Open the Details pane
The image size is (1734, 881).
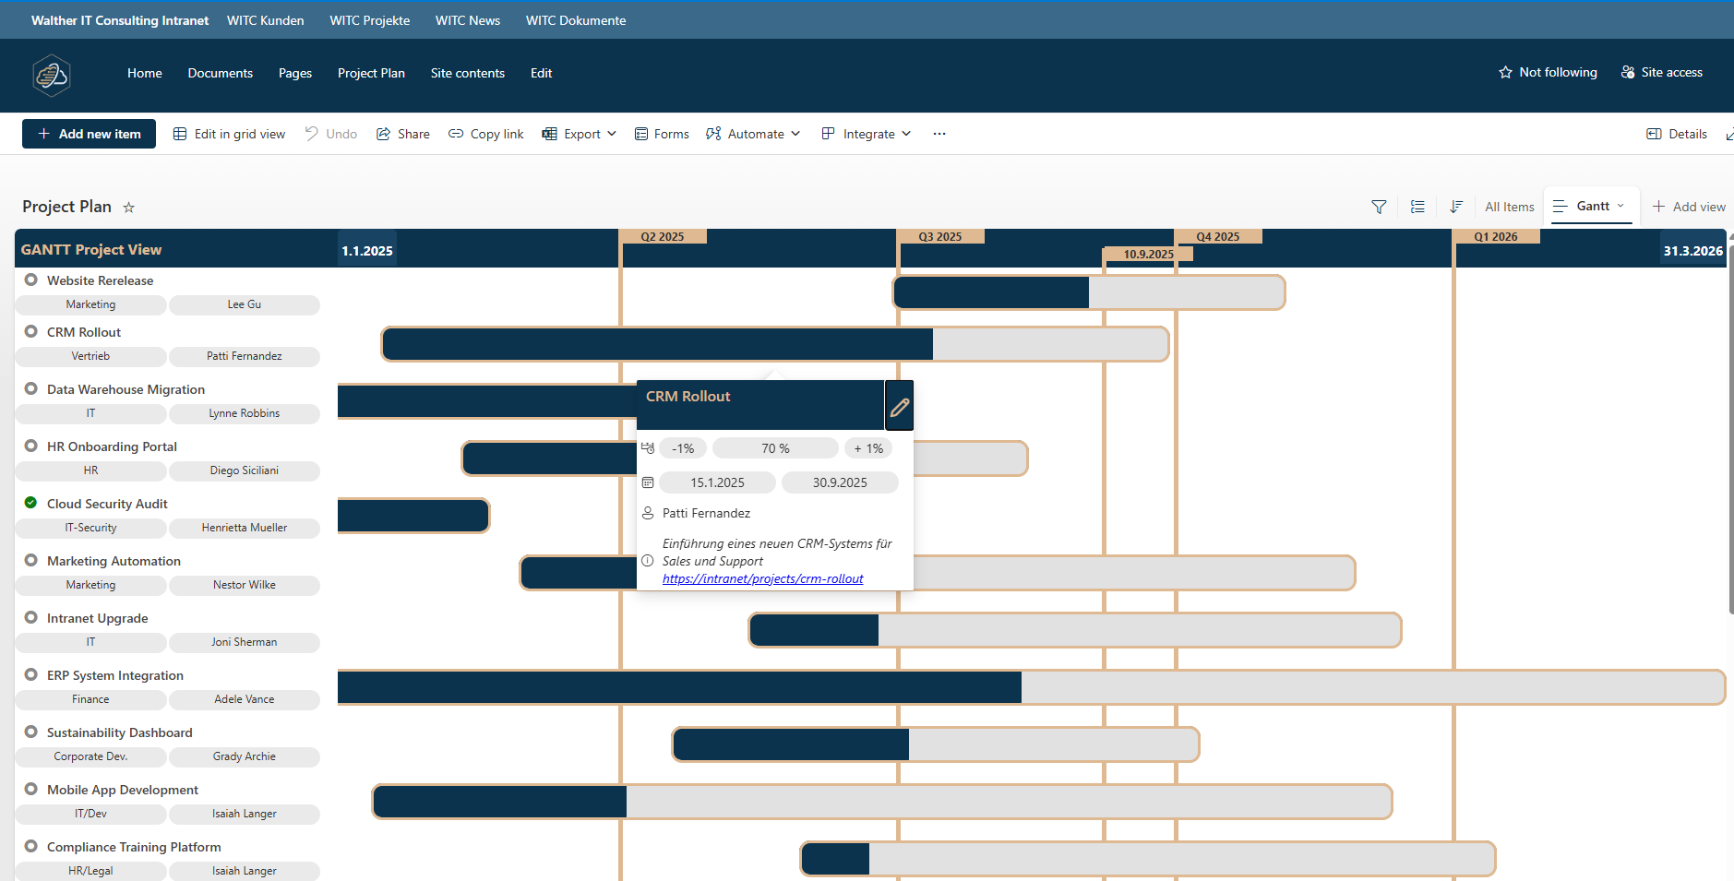click(x=1676, y=134)
